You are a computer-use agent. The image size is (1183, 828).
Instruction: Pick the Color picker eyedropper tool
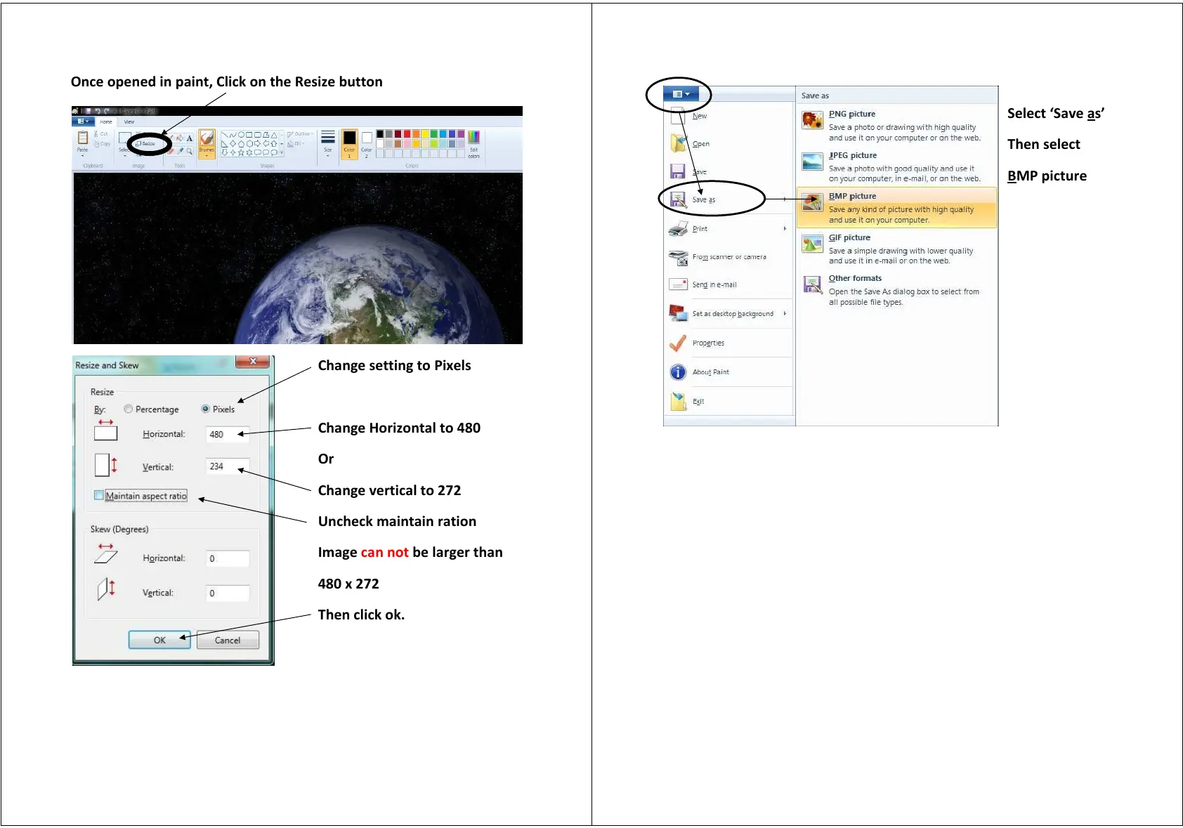[x=181, y=151]
